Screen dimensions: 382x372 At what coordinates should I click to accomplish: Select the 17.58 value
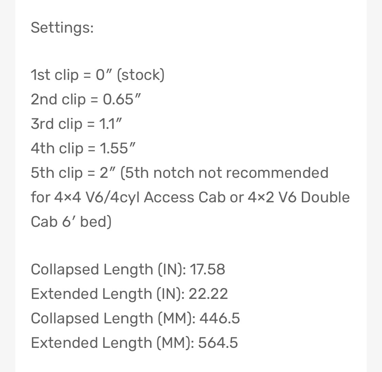pos(207,270)
